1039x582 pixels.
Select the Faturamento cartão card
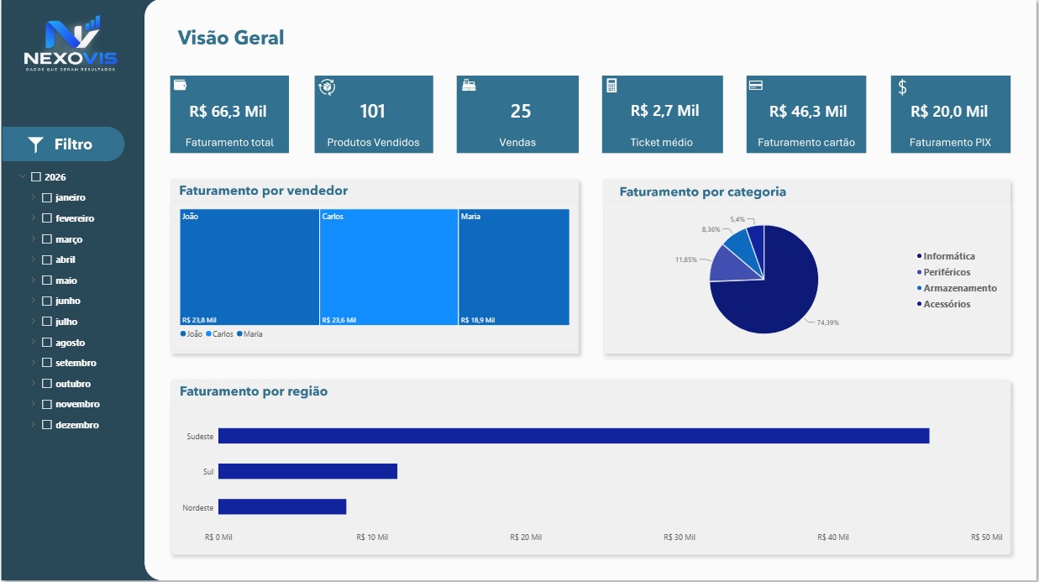(806, 114)
